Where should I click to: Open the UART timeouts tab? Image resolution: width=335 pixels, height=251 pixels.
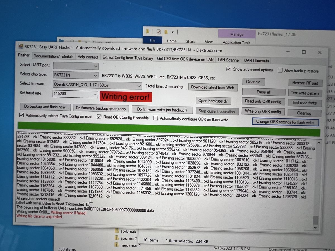[256, 61]
